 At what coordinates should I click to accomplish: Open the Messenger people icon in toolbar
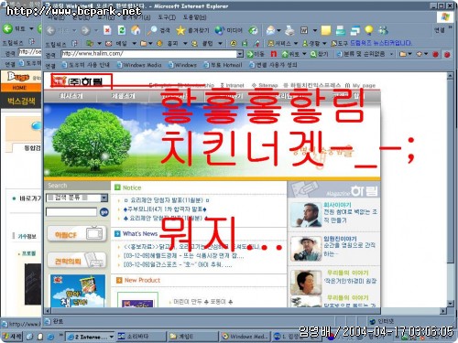click(383, 30)
